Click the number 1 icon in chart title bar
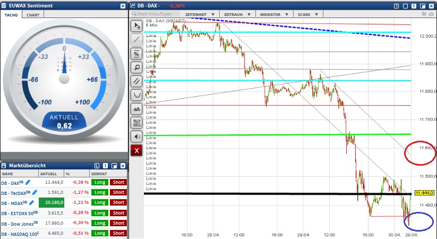Image resolution: width=437 pixels, height=239 pixels. click(x=414, y=6)
